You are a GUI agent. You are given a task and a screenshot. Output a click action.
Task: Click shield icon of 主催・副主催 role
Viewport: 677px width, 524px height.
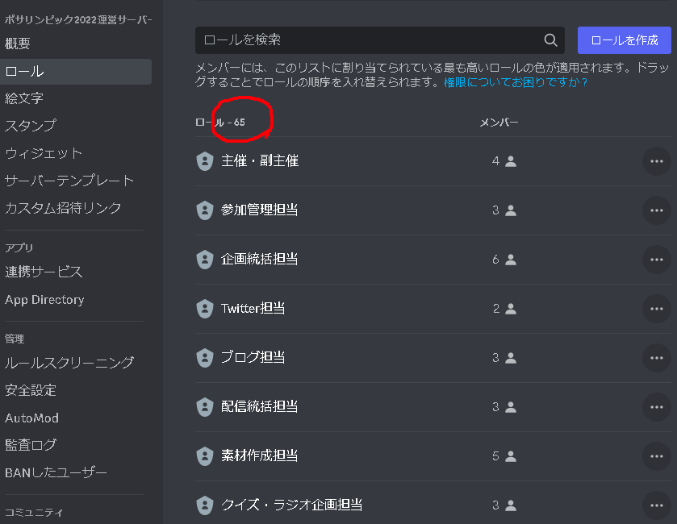coord(205,161)
